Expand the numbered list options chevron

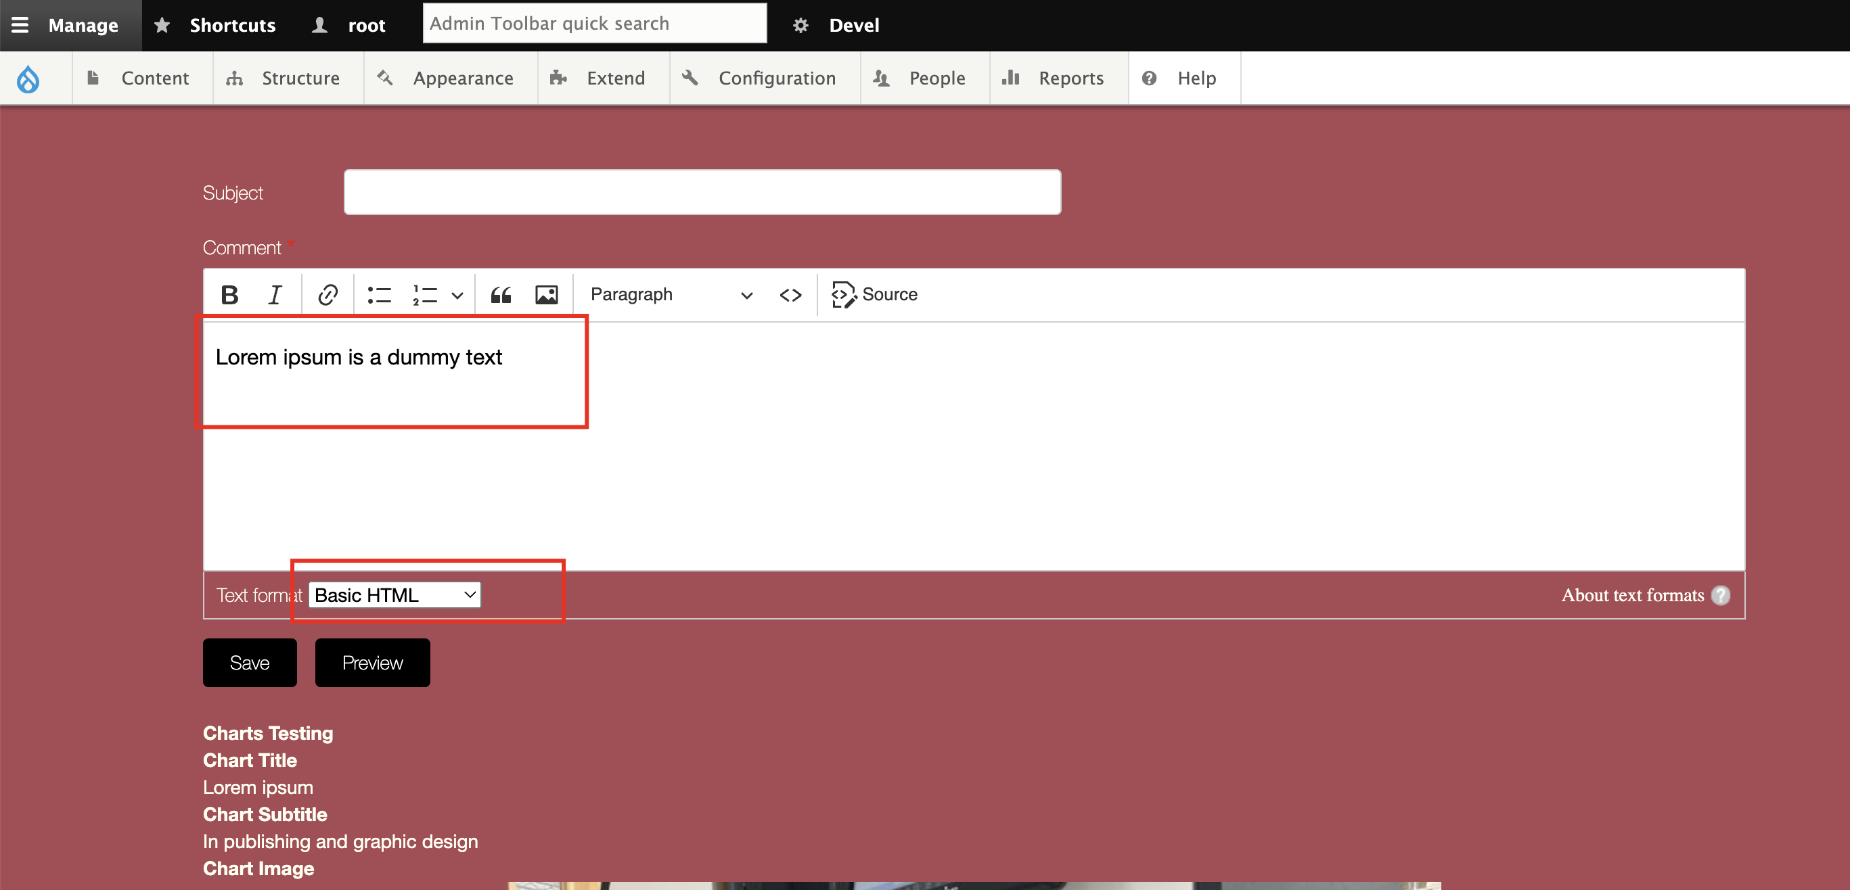[x=457, y=294]
